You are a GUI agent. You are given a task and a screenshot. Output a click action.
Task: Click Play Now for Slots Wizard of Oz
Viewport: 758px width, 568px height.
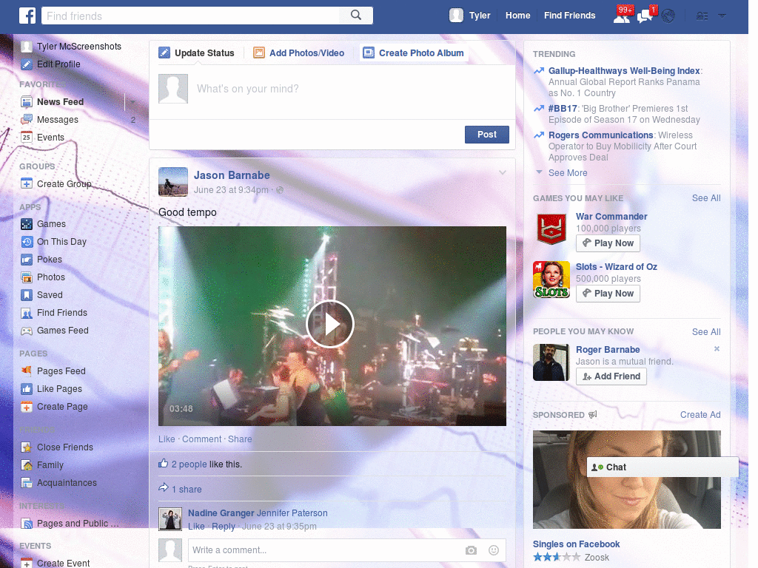pos(608,293)
